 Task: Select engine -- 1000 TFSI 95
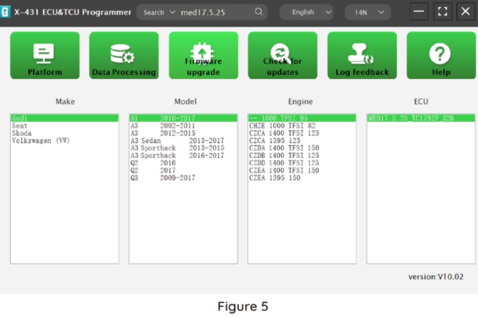[x=302, y=118]
